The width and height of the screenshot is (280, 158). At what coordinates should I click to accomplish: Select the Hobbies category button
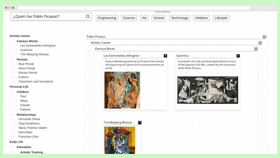click(201, 18)
